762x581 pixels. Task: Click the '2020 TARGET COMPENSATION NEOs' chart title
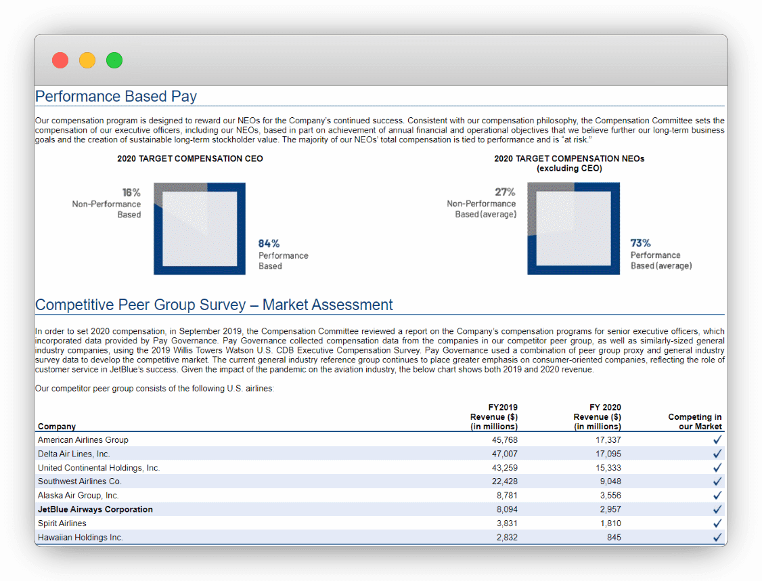569,163
